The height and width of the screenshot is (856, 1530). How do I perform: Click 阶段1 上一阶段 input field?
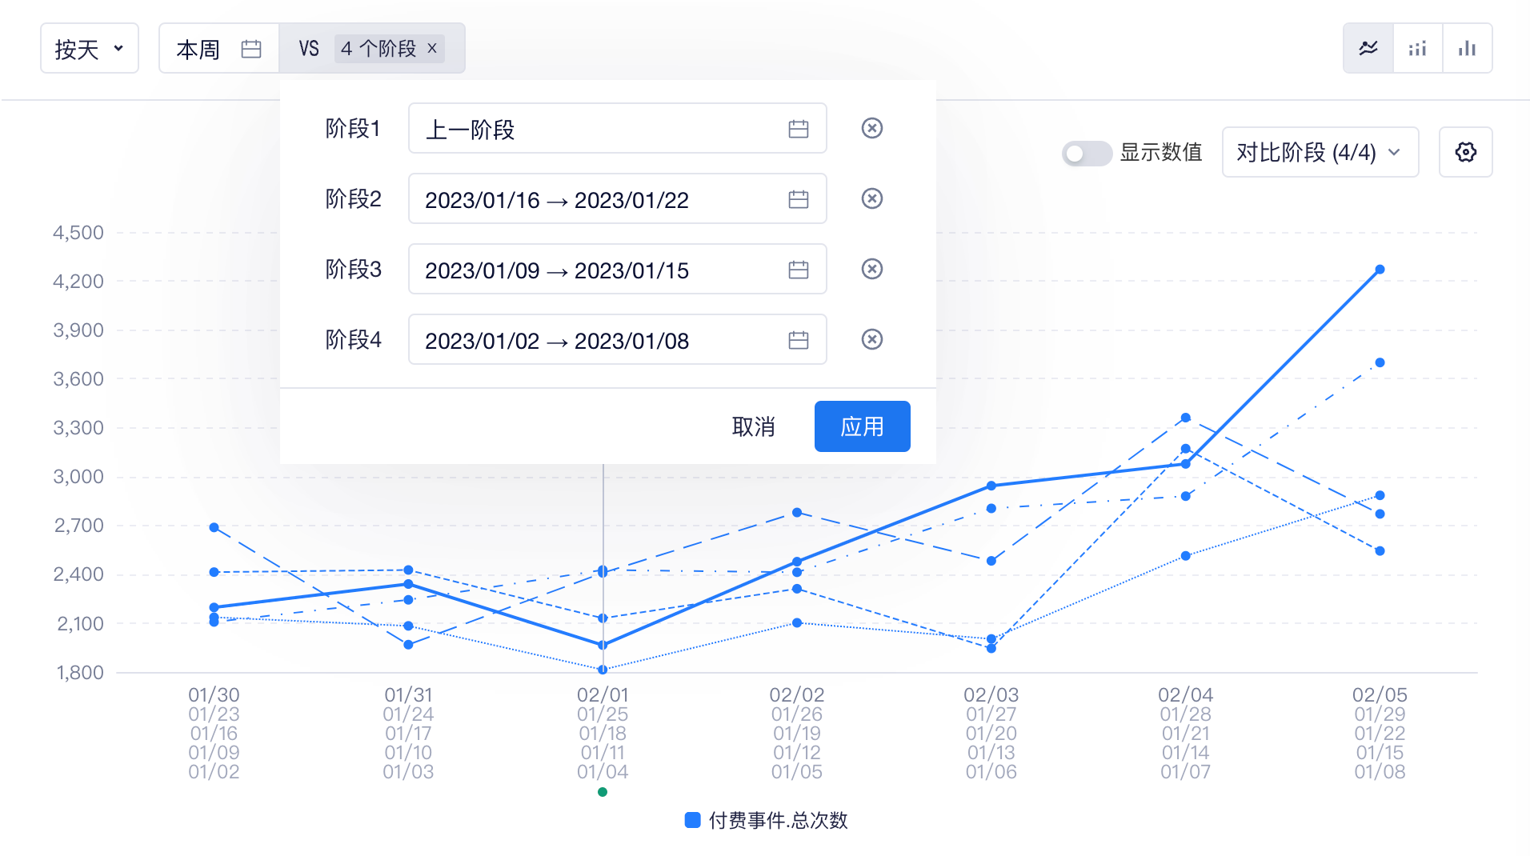[x=617, y=128]
